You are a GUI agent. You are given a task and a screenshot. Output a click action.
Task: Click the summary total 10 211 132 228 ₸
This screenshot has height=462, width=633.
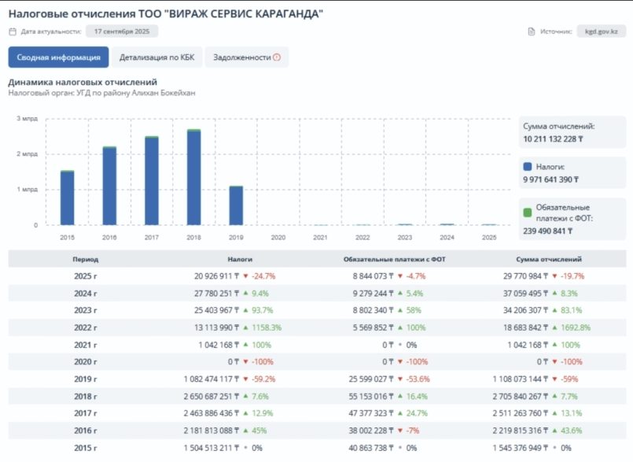(x=553, y=139)
